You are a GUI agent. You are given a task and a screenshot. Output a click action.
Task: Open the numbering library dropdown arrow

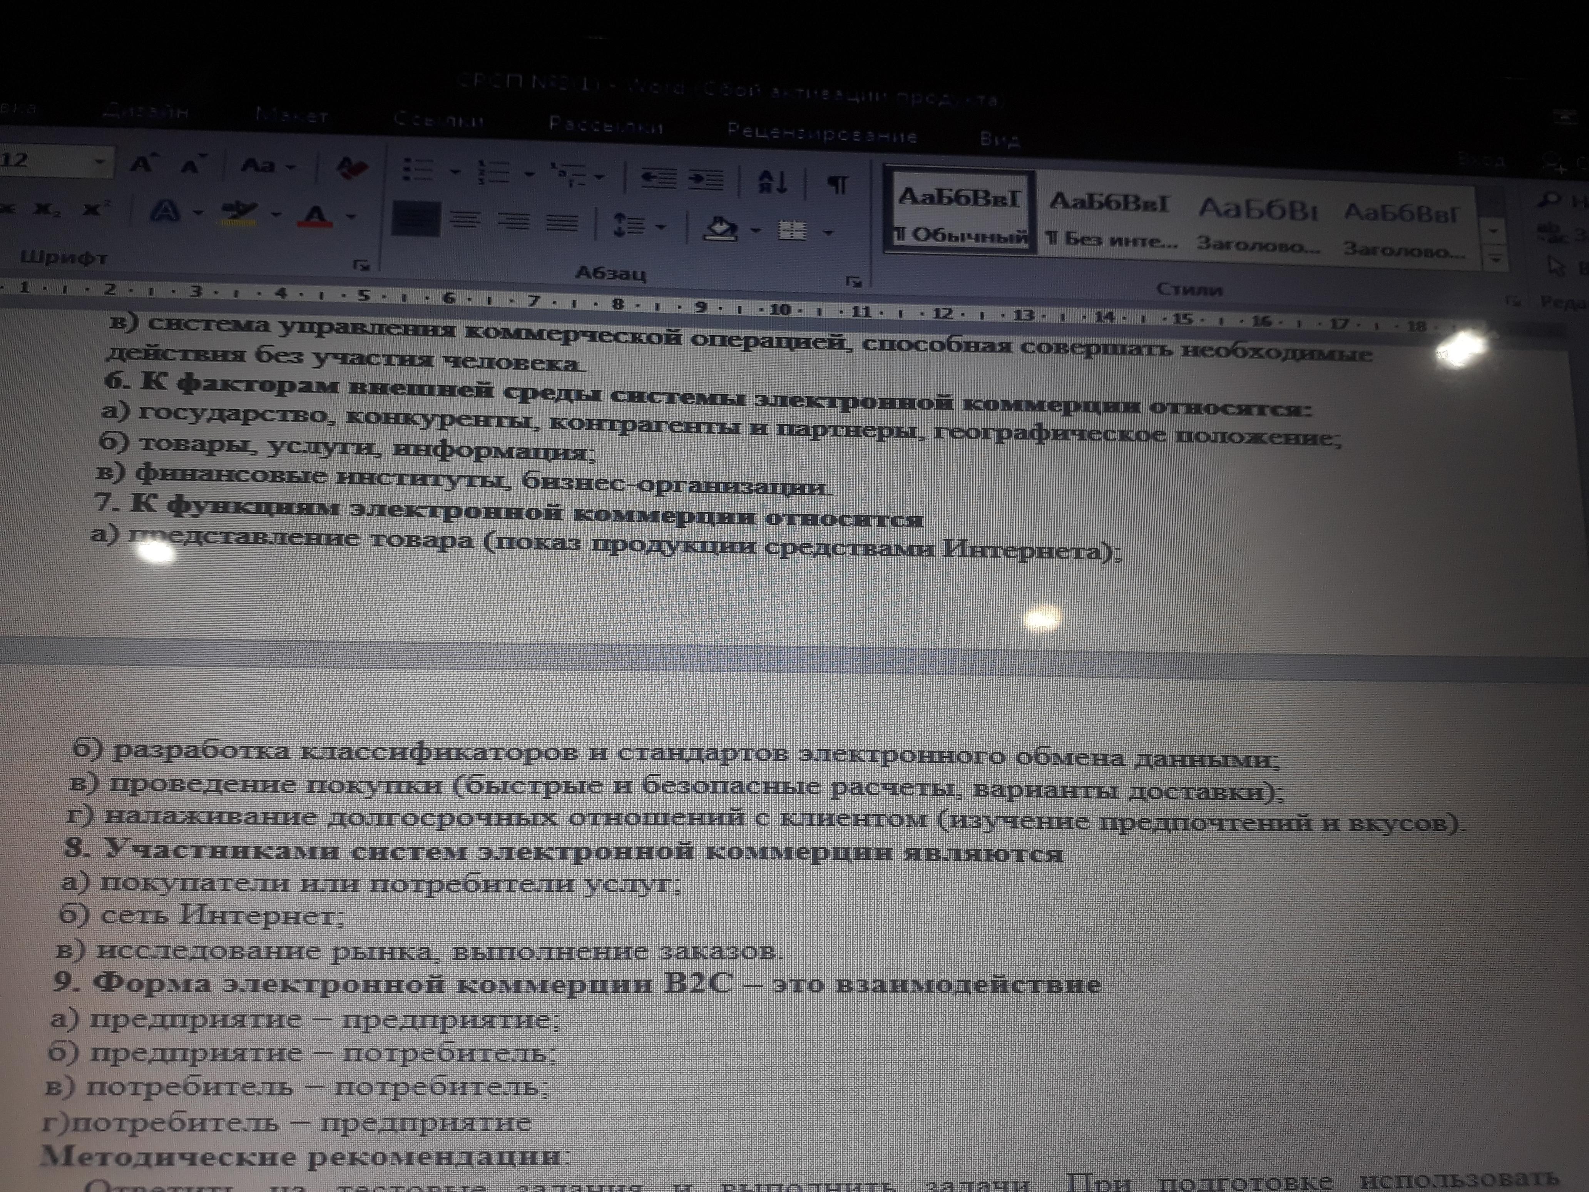click(530, 174)
